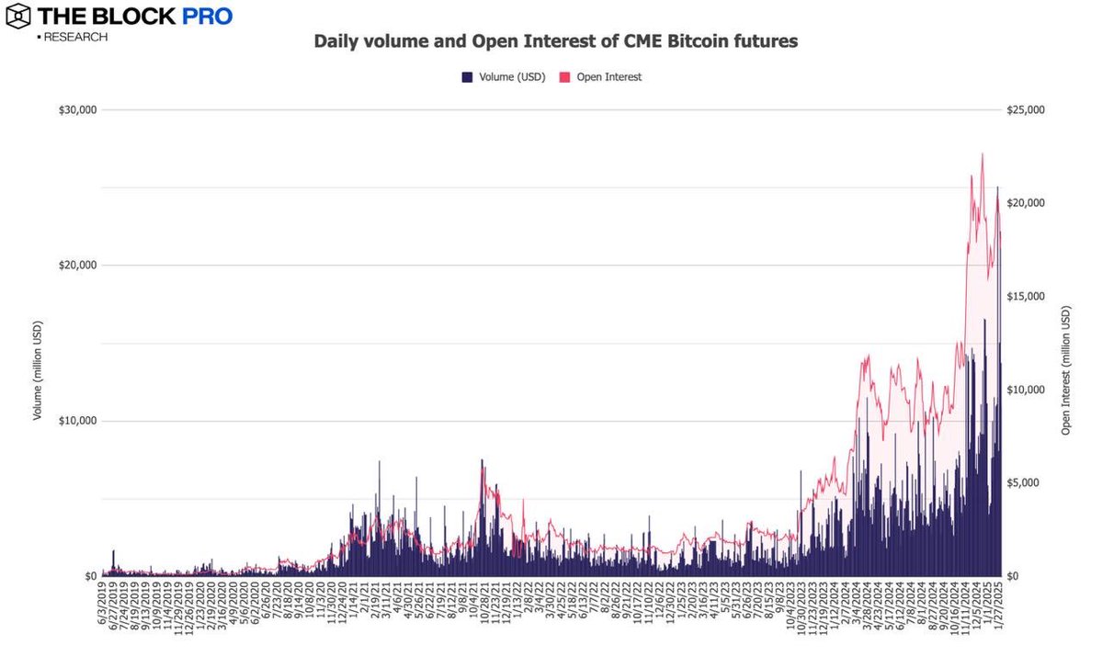Click the tallest volume bar on the chart

click(x=997, y=187)
